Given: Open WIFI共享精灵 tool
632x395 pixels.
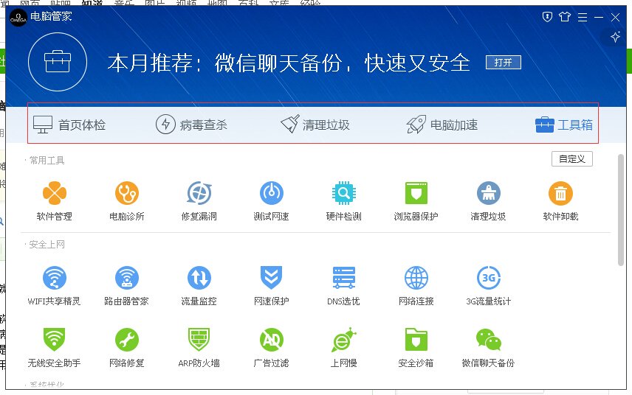Looking at the screenshot, I should 55,286.
